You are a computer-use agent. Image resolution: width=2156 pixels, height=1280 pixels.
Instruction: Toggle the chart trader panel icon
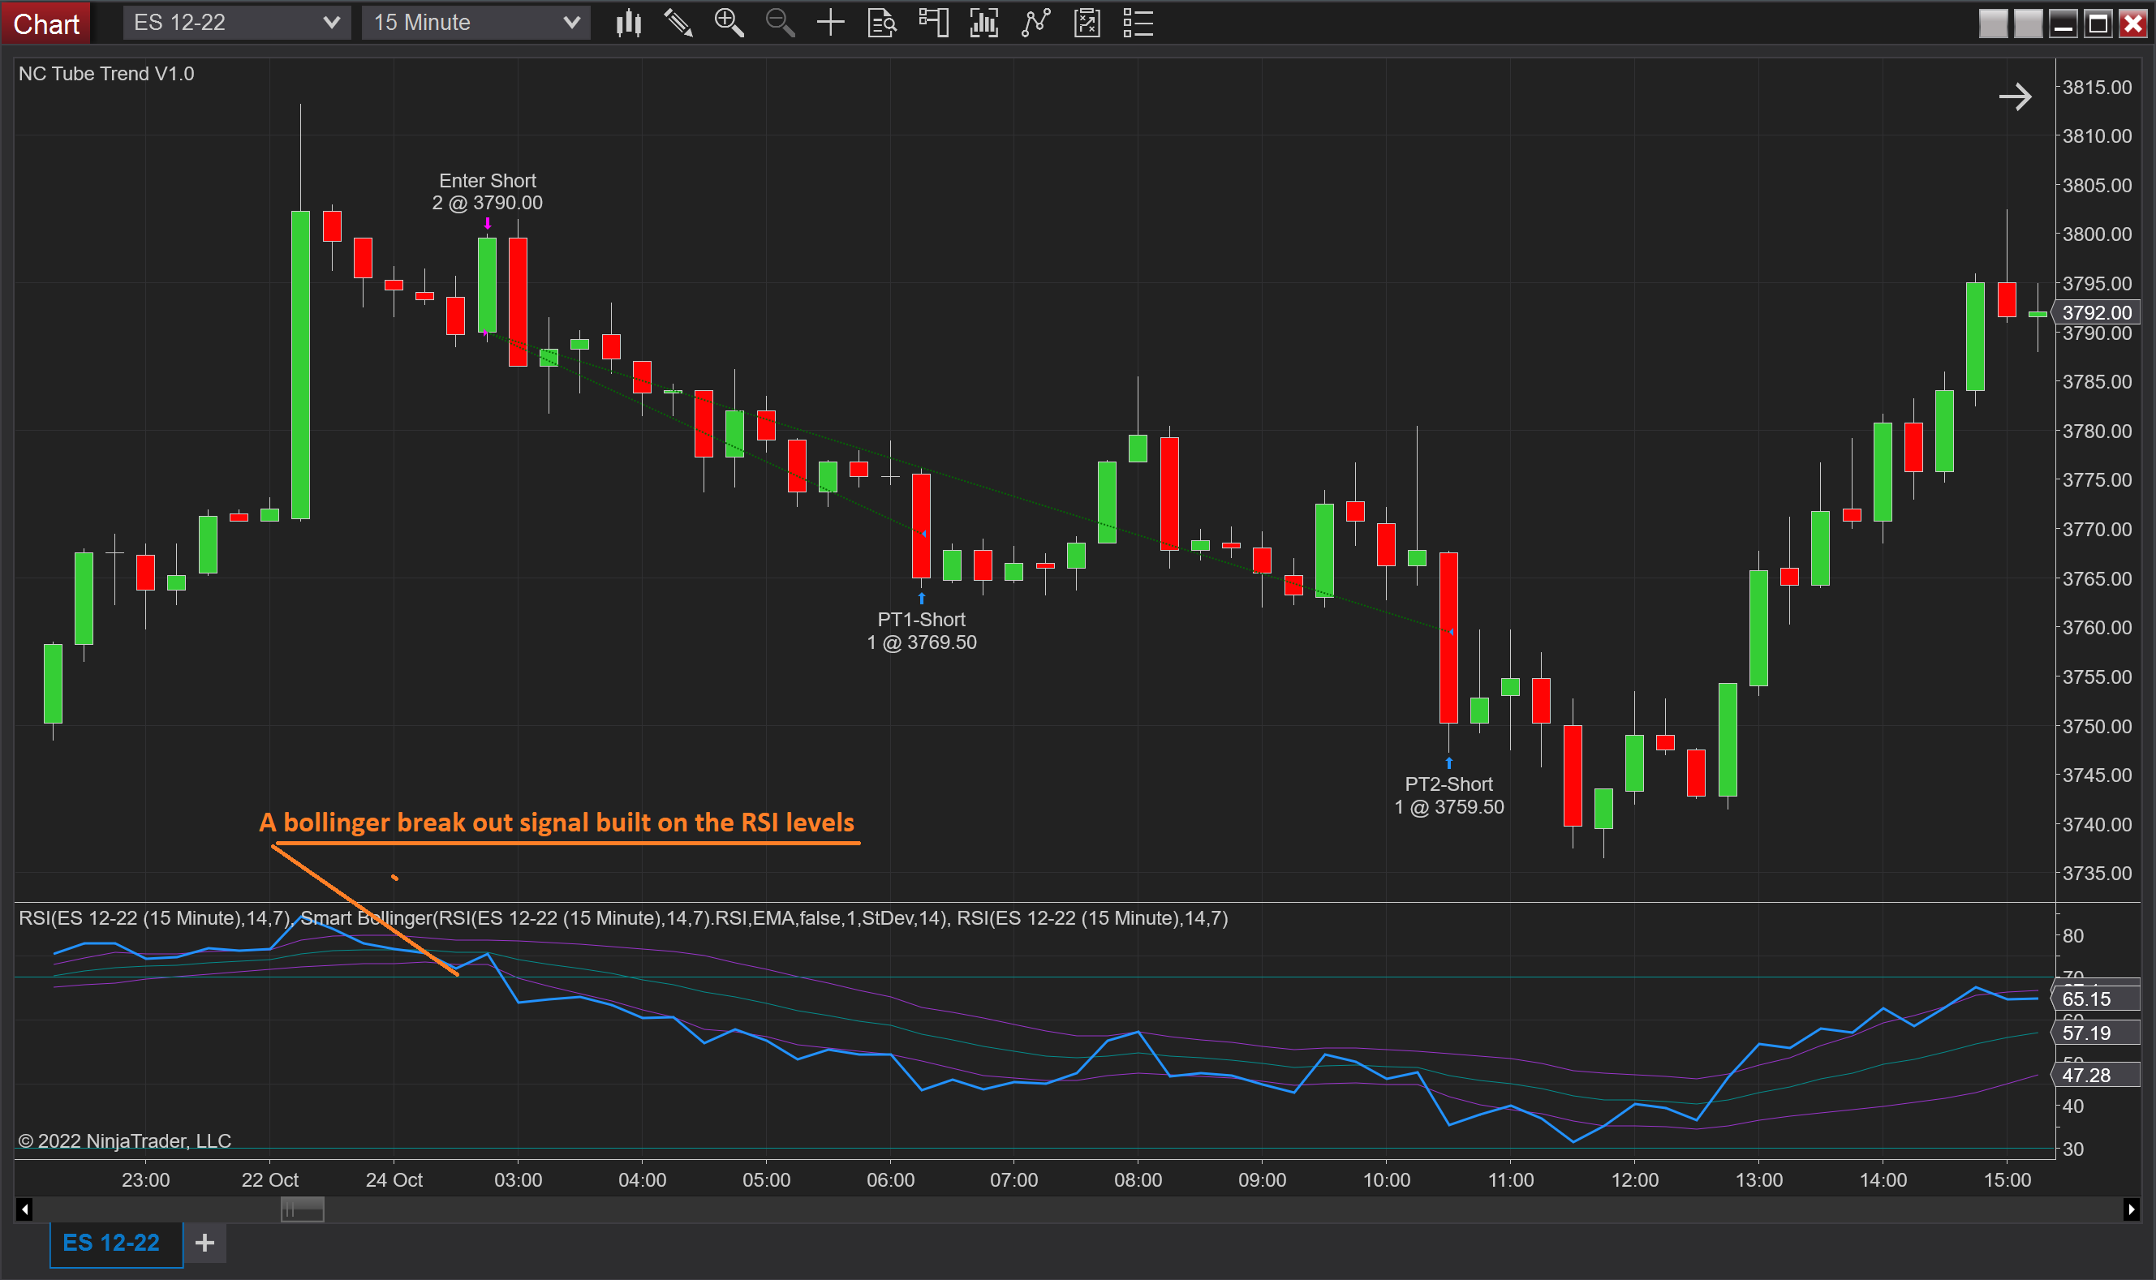pyautogui.click(x=932, y=24)
